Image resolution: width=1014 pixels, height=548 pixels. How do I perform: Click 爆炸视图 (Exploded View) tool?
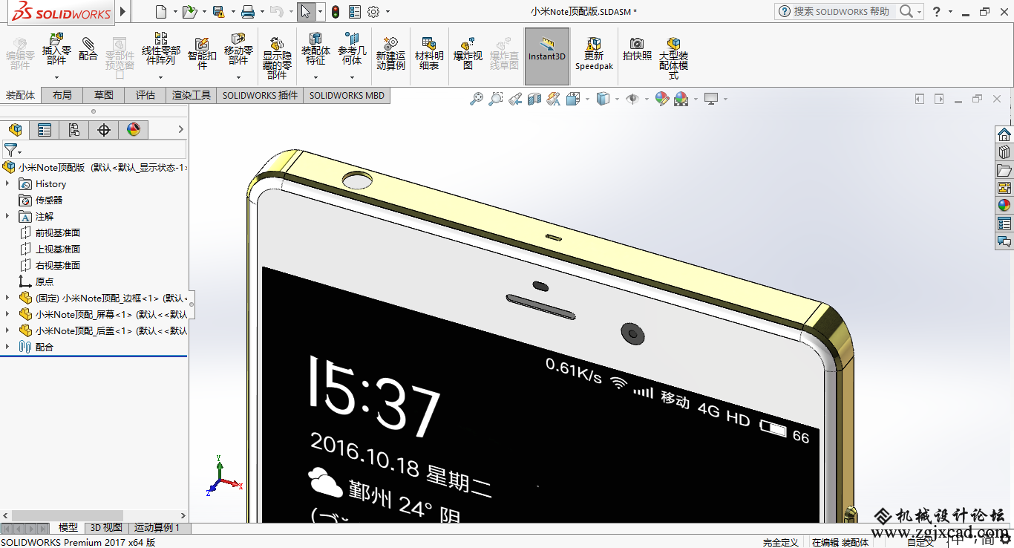(x=468, y=53)
